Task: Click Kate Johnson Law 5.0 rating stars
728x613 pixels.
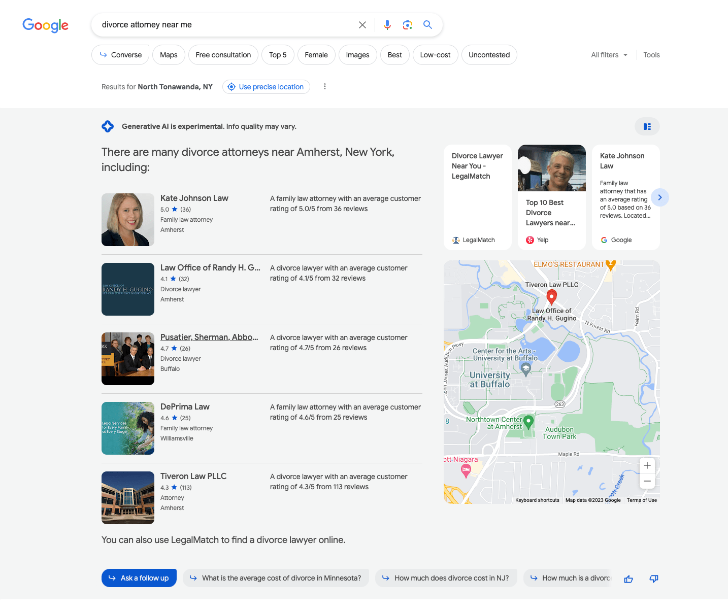Action: (175, 209)
